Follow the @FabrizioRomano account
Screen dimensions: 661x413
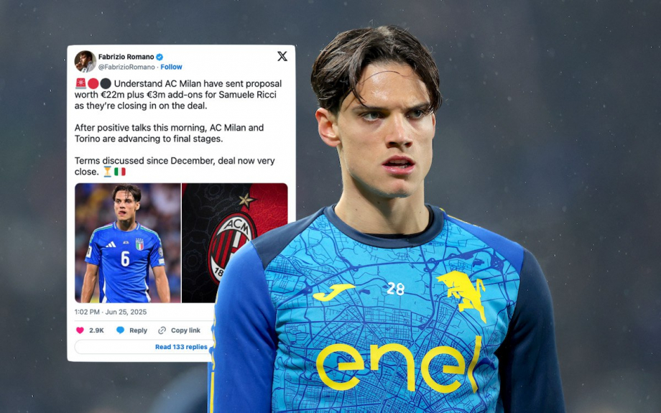171,67
